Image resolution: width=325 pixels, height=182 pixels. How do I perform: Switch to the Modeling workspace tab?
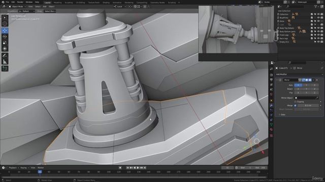[57, 3]
